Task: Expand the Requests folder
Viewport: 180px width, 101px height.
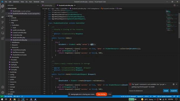Action: 15,45
